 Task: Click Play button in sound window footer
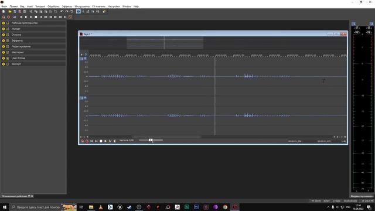coord(105,141)
